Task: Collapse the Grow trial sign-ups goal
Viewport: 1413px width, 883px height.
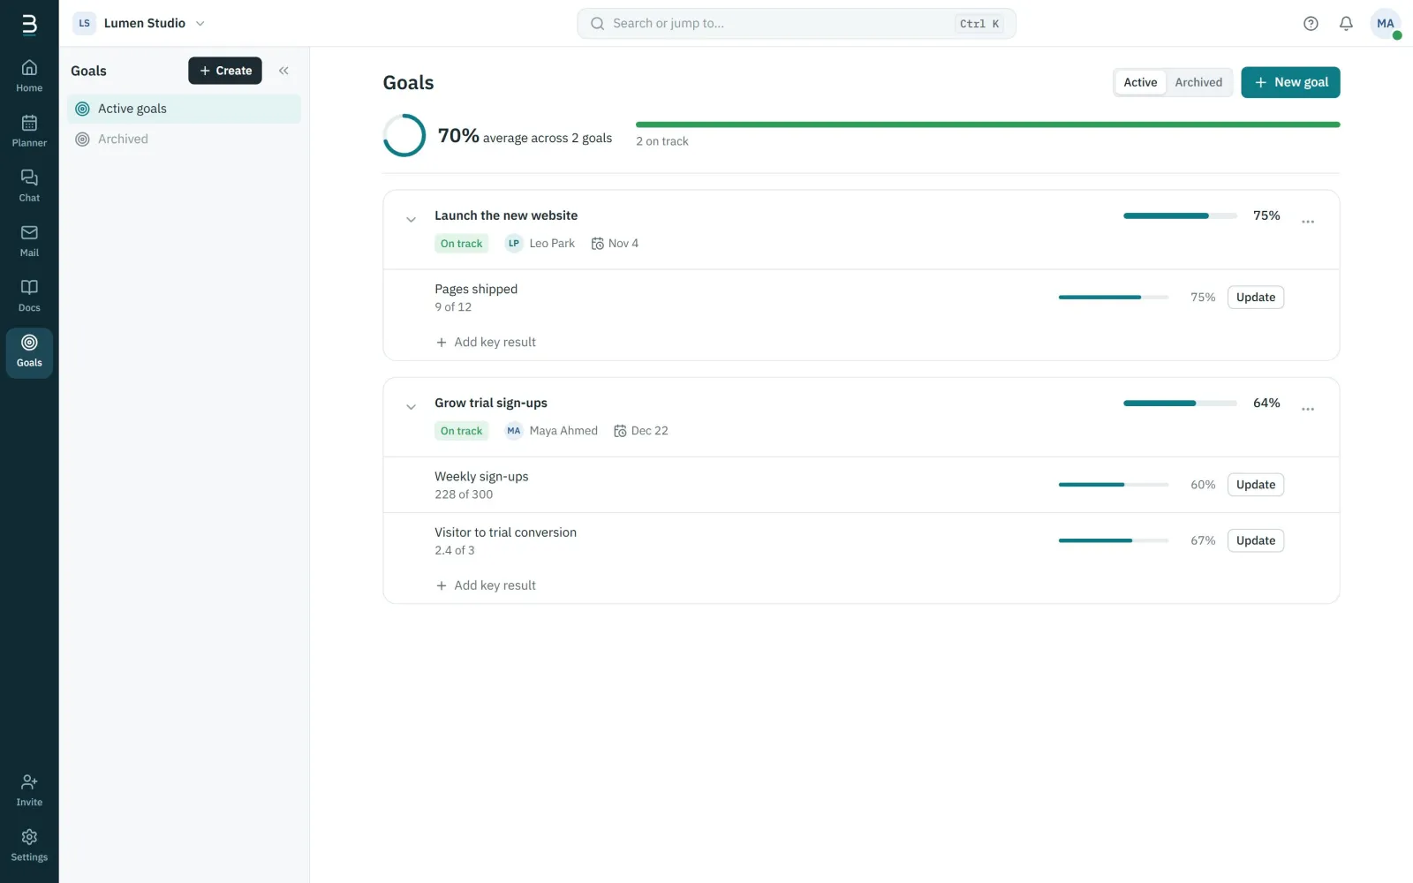Action: [411, 407]
